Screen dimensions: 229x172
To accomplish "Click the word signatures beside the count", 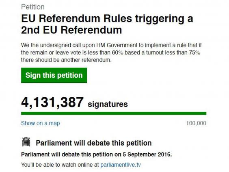I will pyautogui.click(x=108, y=104).
